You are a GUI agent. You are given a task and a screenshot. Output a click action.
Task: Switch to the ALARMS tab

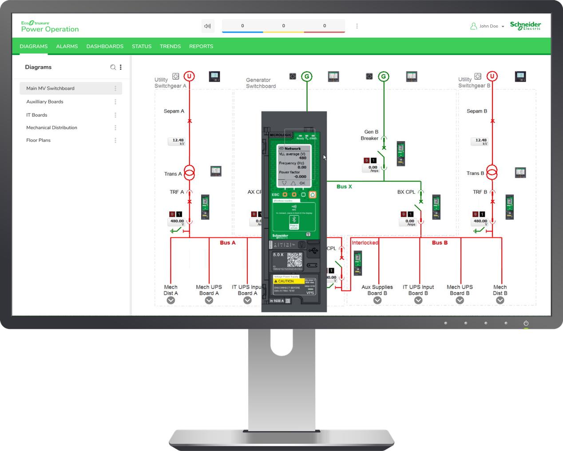(x=67, y=46)
